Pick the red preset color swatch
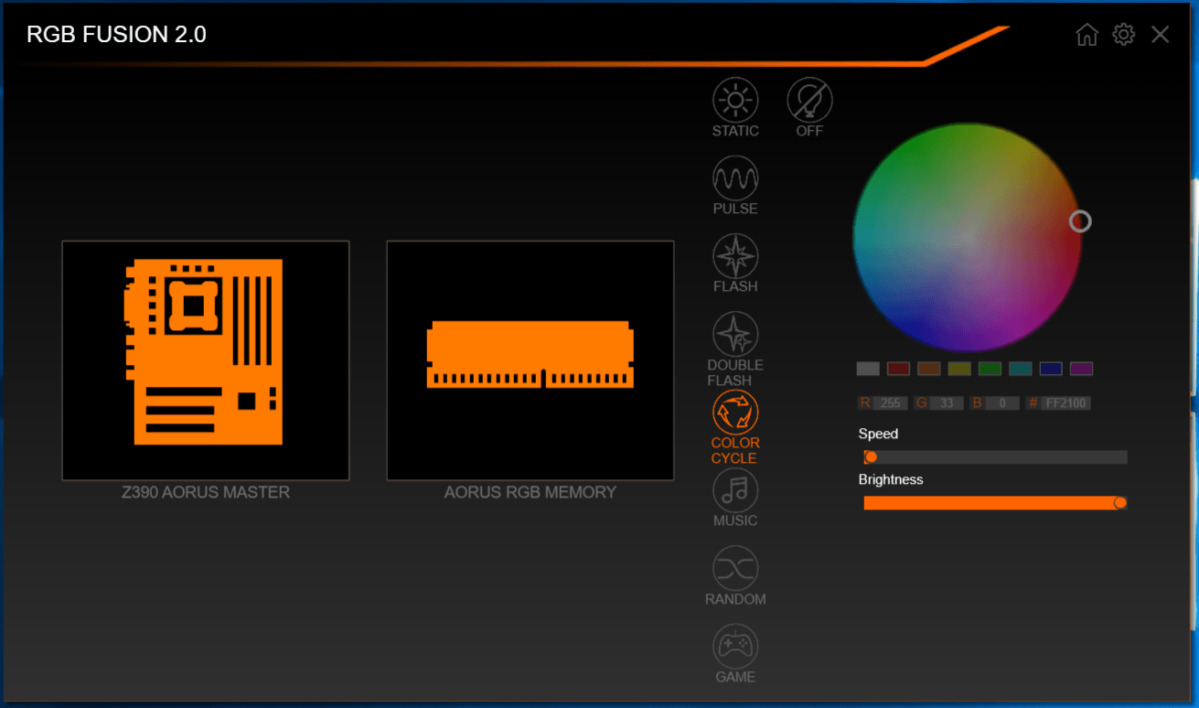The image size is (1199, 708). click(x=898, y=369)
